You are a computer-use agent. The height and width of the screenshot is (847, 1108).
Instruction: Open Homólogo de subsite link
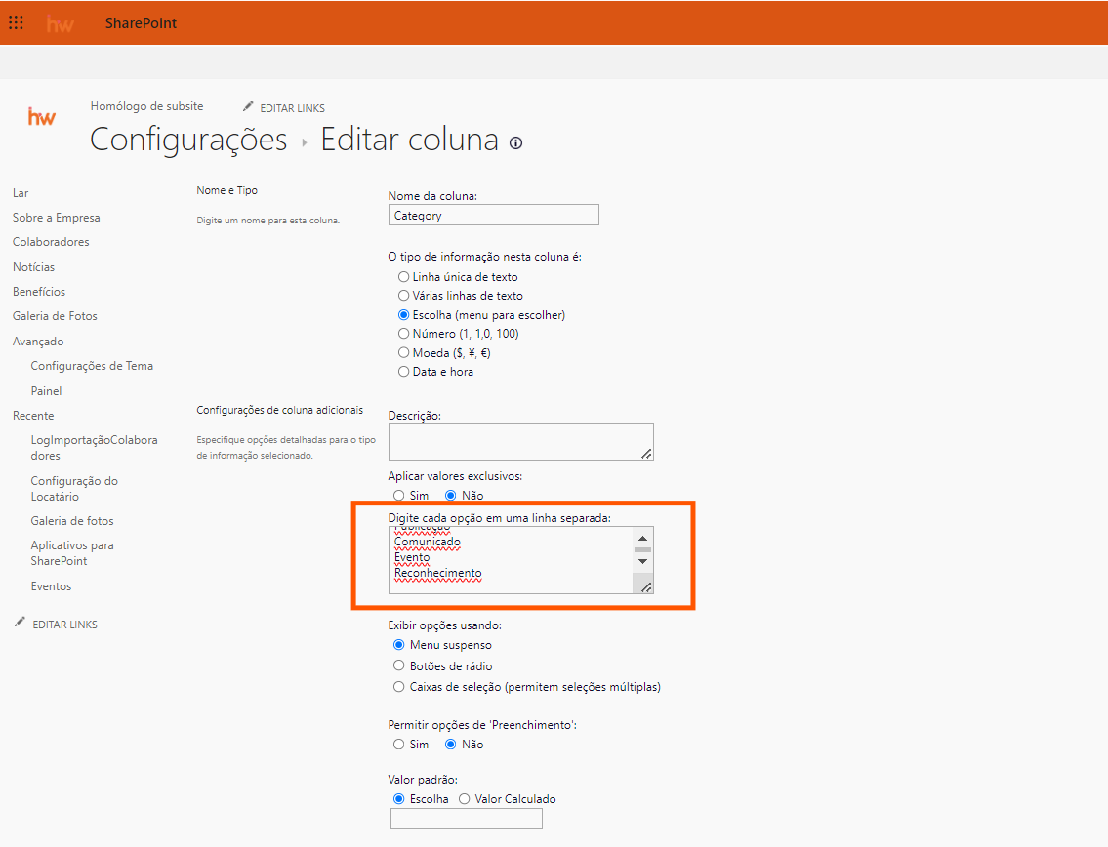[146, 106]
